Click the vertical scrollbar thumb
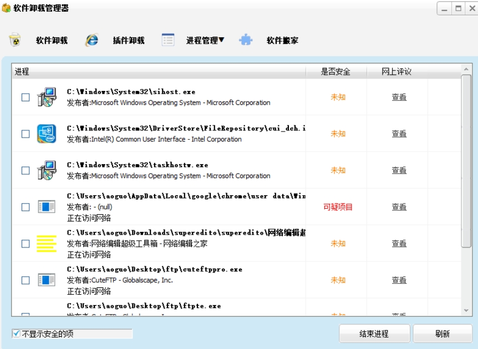This screenshot has height=349, width=478. [x=466, y=161]
